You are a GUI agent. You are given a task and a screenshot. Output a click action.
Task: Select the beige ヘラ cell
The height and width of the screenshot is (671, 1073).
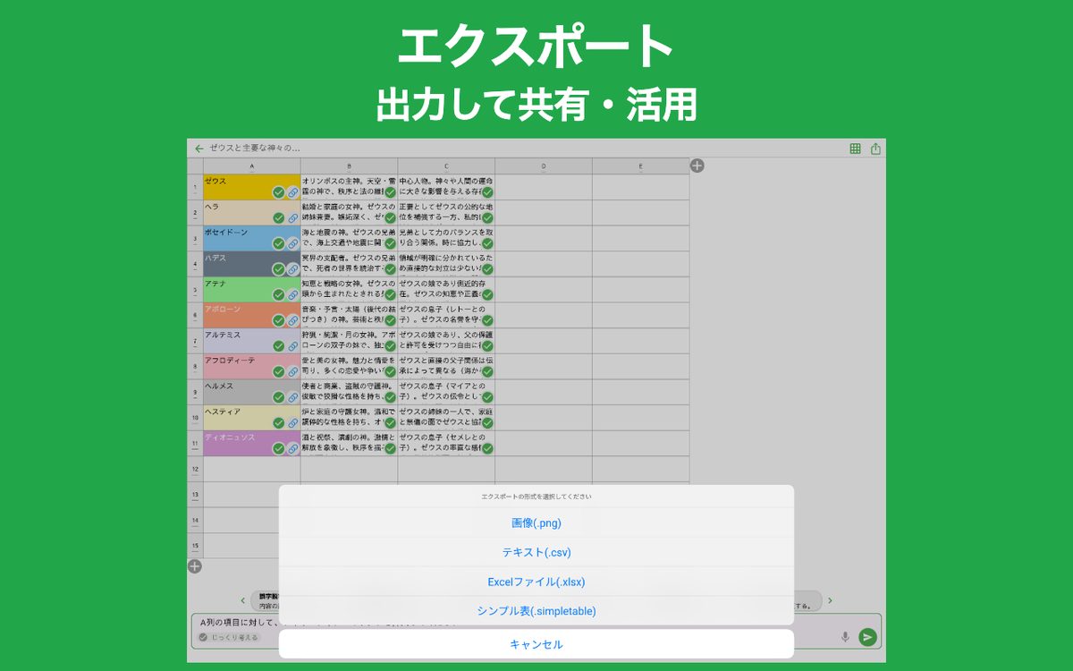coord(252,213)
